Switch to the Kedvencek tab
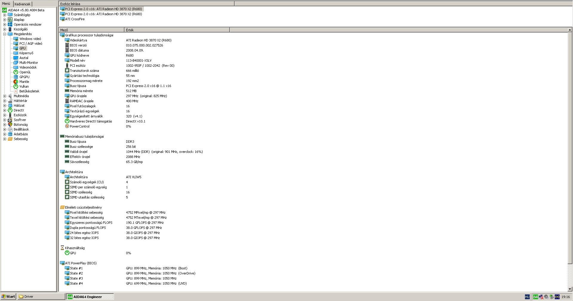 tap(22, 4)
